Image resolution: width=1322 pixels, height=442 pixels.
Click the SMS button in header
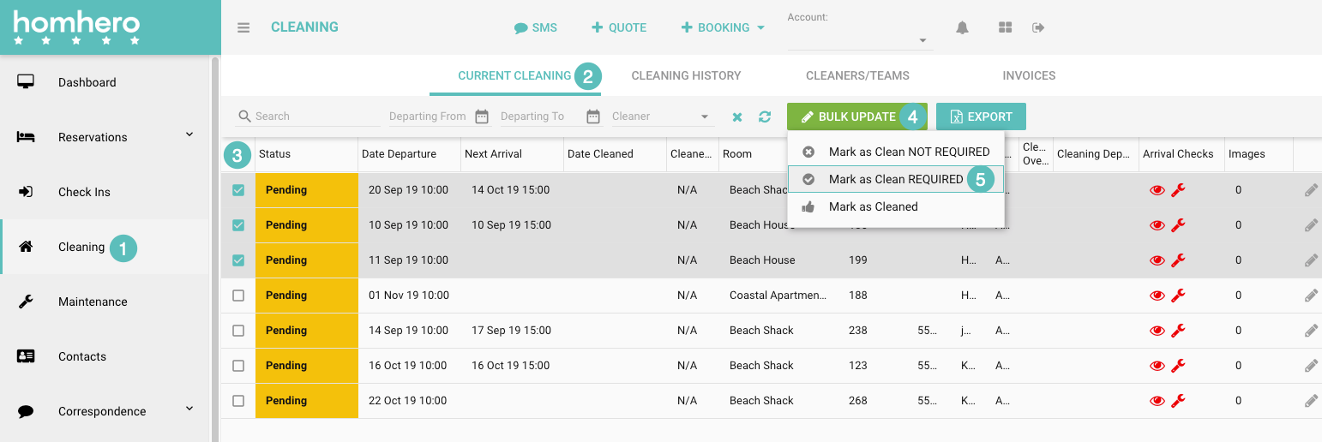[536, 27]
